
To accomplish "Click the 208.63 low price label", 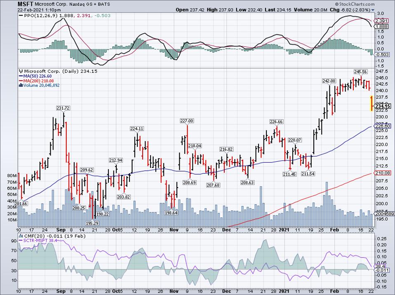I will tap(247, 183).
